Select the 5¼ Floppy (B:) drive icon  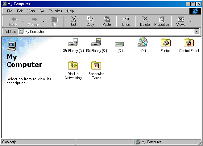pyautogui.click(x=96, y=42)
